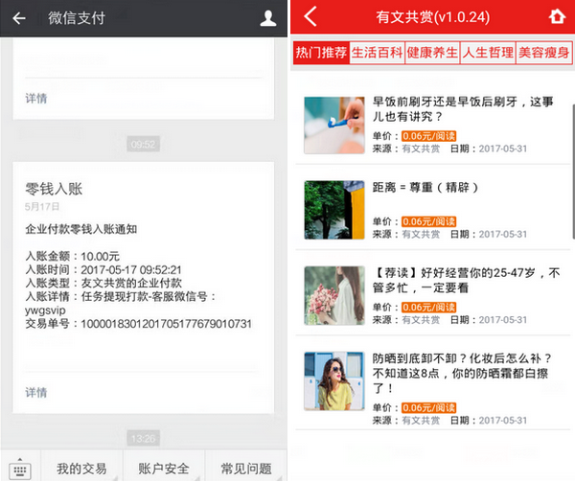
Task: Tap the home icon in red header
Action: (x=557, y=17)
